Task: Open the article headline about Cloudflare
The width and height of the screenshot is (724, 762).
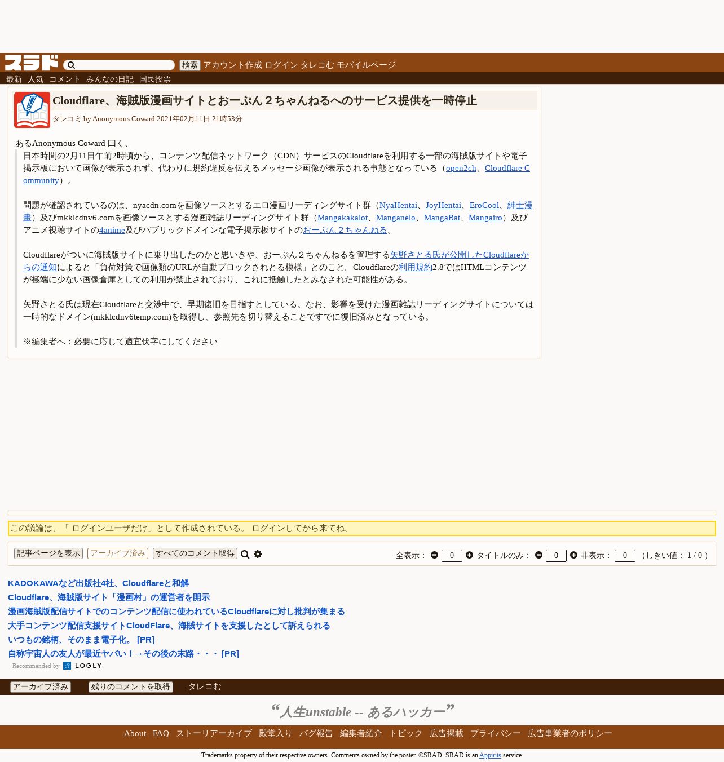Action: coord(264,100)
